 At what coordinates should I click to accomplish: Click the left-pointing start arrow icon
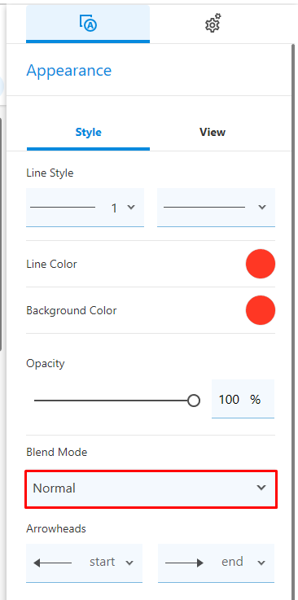52,563
